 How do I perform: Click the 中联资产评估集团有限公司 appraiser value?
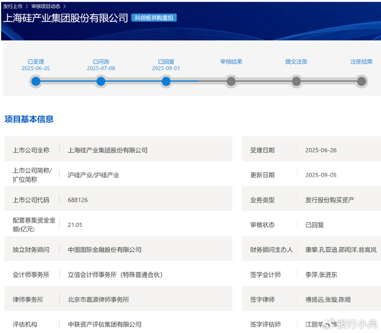105,324
